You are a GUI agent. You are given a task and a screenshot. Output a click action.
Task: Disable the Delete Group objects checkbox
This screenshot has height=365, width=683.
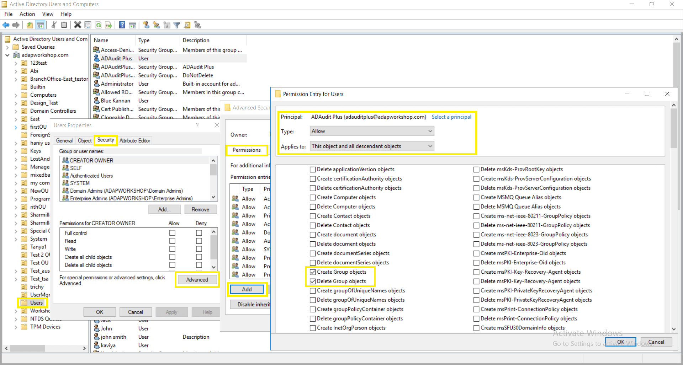313,281
